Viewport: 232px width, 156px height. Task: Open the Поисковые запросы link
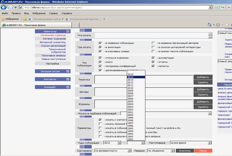(x=54, y=56)
